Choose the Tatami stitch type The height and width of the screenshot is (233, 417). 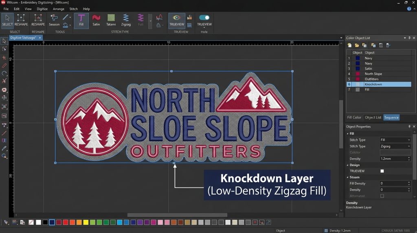111,20
